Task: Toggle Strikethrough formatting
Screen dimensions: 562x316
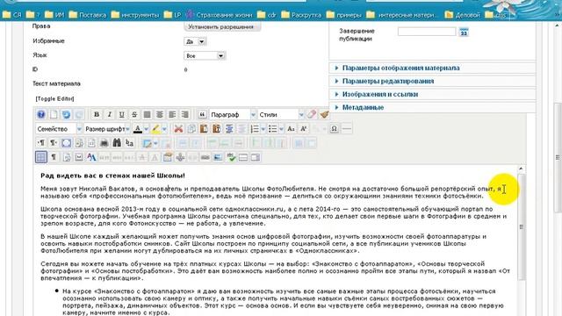Action: 134,115
